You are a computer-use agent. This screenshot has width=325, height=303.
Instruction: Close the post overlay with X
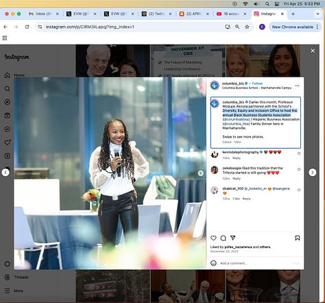point(313,51)
